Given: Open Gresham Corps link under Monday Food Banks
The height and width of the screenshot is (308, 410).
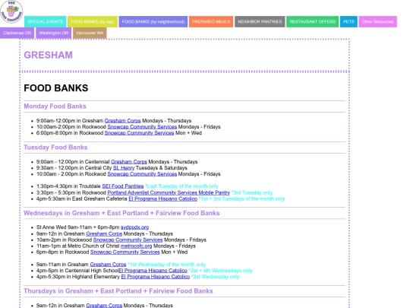Looking at the screenshot, I should [122, 121].
